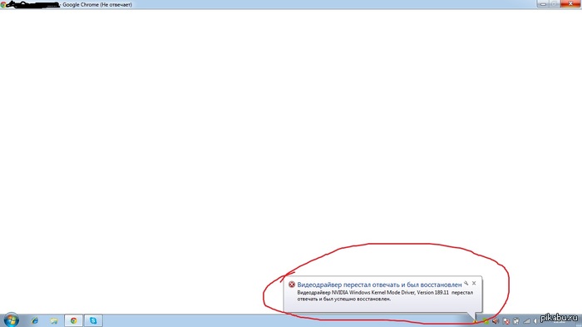Viewport: 582px width, 327px height.
Task: Open Action Center flag with red cross
Action: tap(506, 321)
